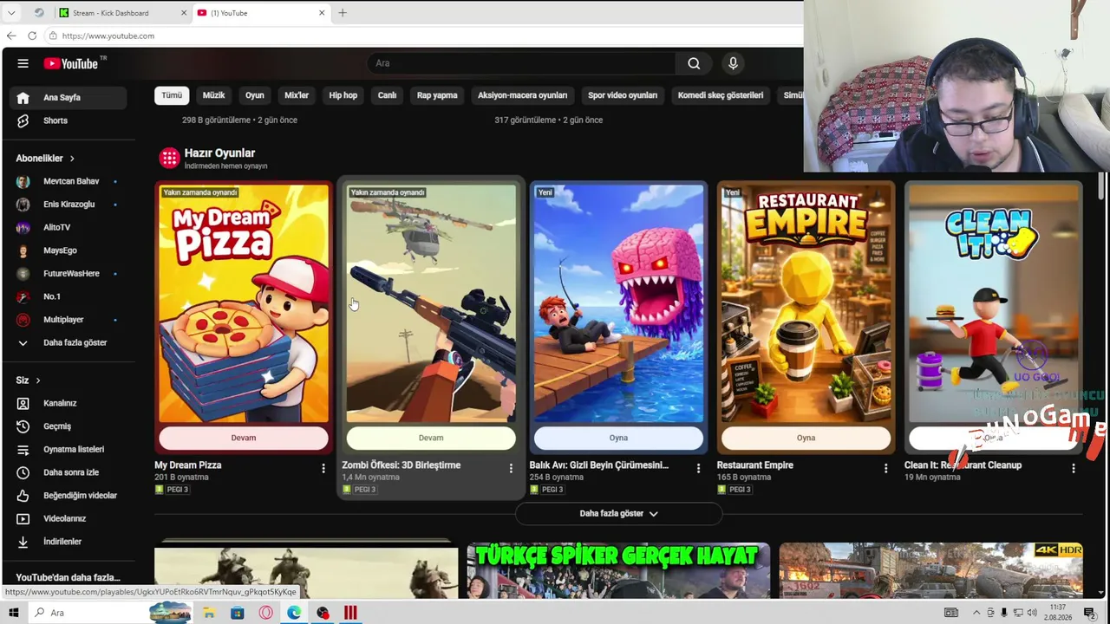1110x624 pixels.
Task: Open more options for Restaurant Empire
Action: 885,469
